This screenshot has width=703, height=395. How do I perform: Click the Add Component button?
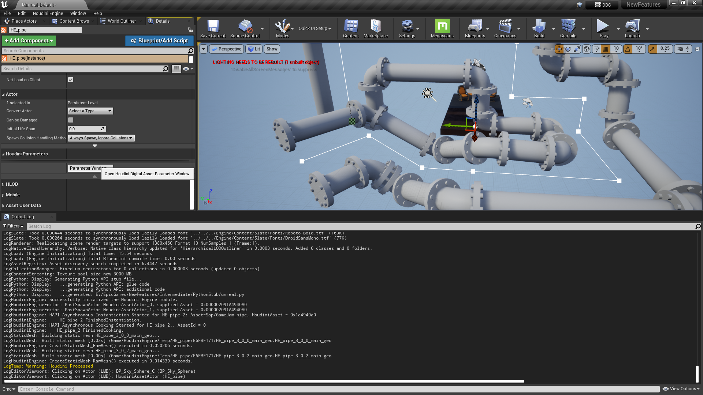pyautogui.click(x=29, y=41)
